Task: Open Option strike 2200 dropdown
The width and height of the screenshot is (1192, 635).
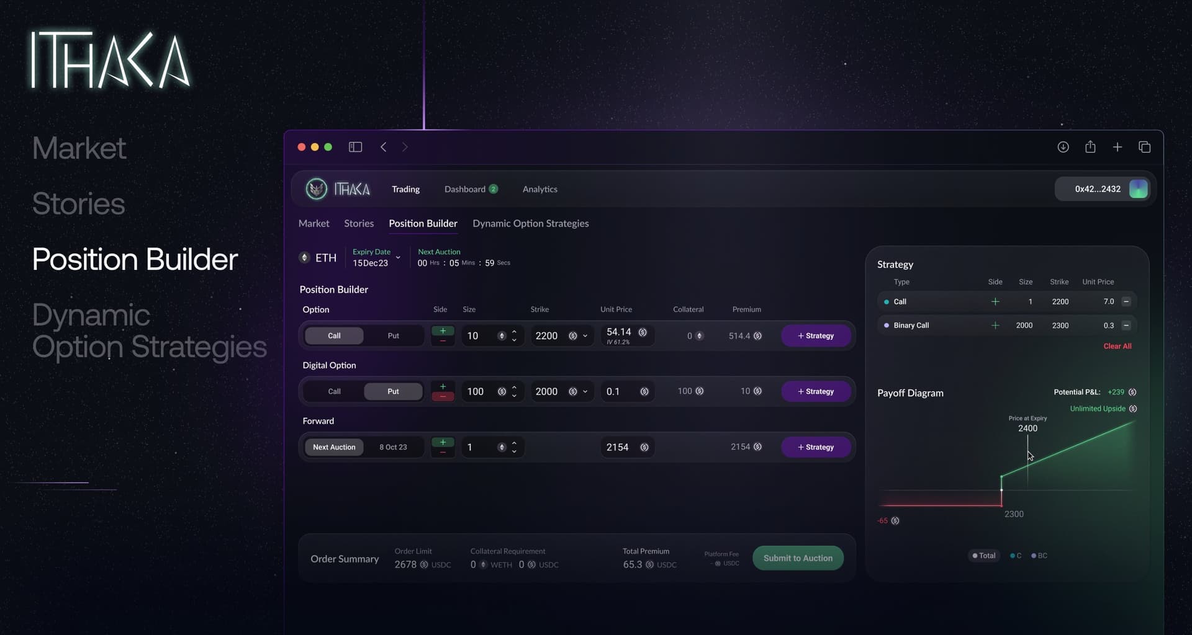Action: tap(585, 335)
